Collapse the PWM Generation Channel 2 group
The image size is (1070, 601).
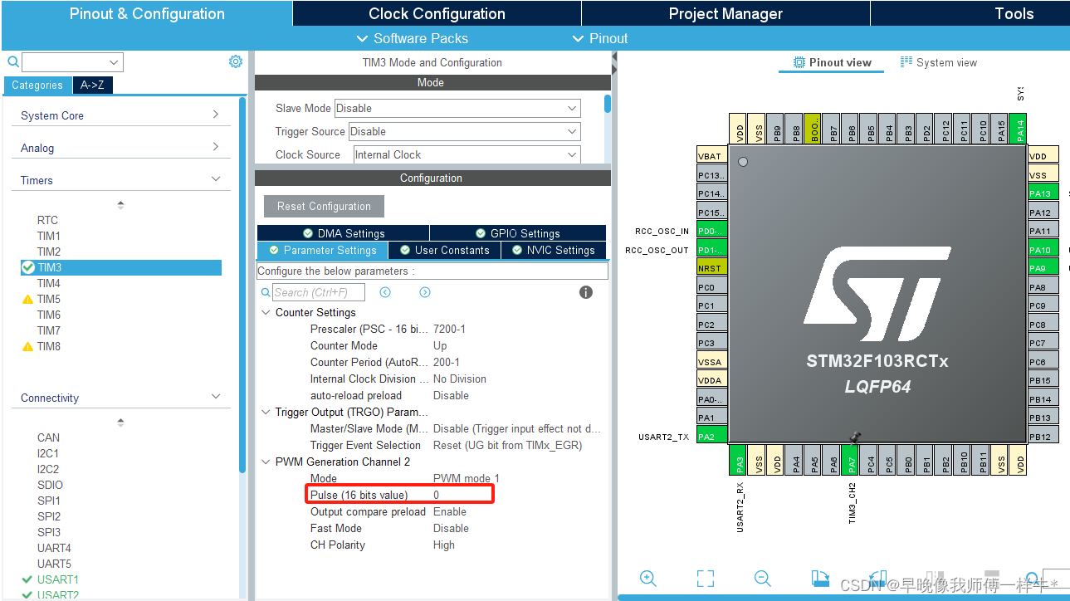(266, 462)
